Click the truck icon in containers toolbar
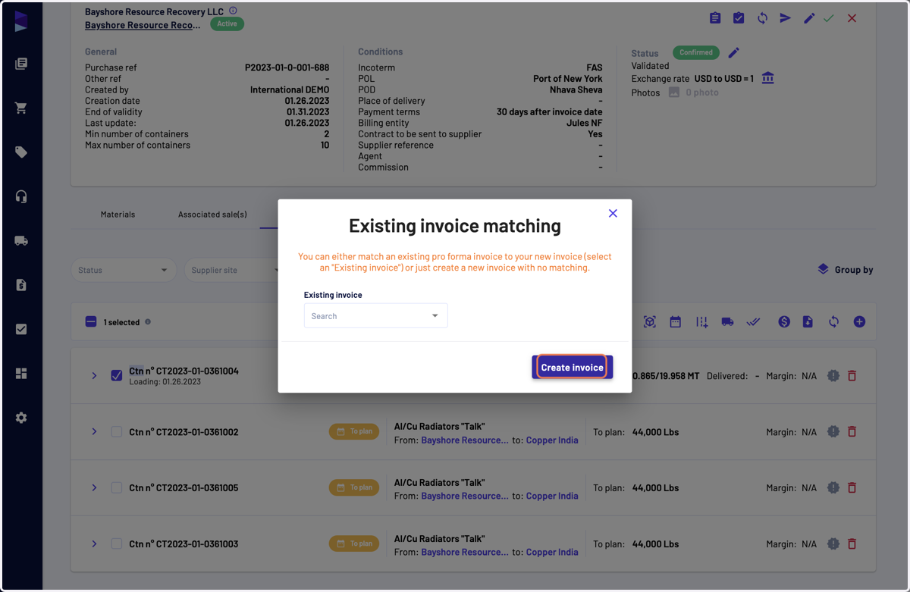The image size is (910, 592). pyautogui.click(x=727, y=322)
